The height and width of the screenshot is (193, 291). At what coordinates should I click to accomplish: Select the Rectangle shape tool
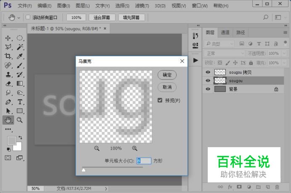tap(20, 111)
